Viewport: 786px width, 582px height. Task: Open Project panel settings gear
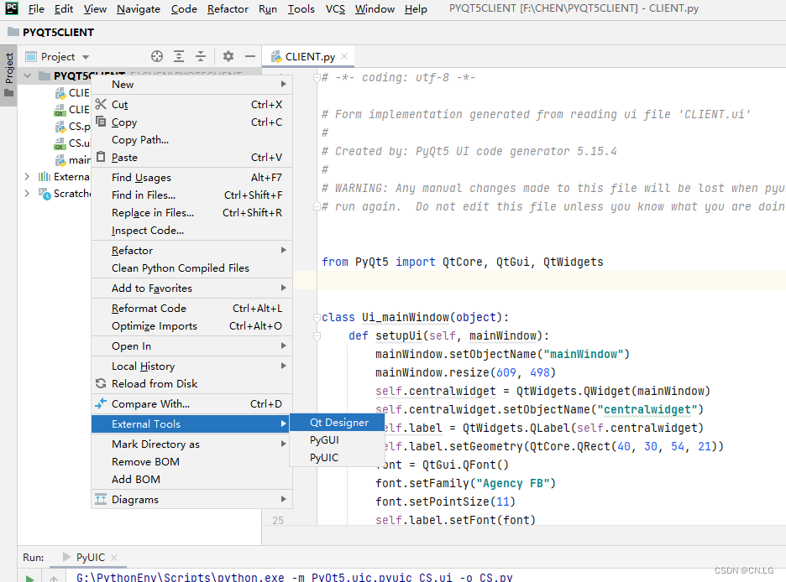[228, 56]
